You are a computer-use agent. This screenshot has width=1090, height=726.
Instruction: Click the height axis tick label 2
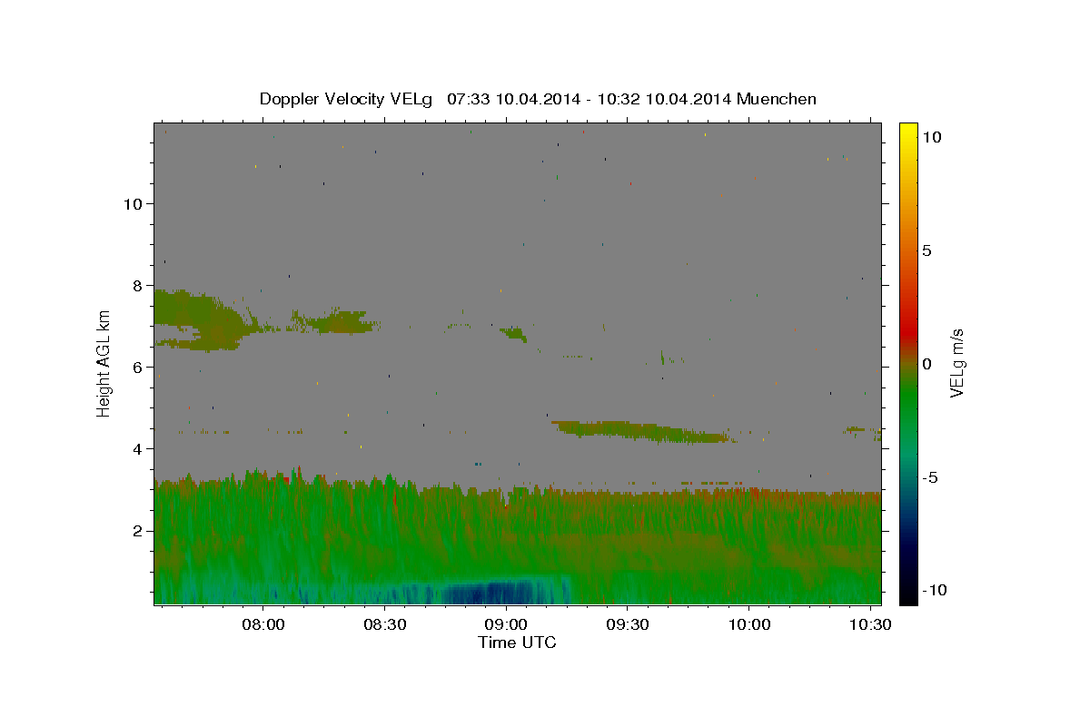coord(136,530)
